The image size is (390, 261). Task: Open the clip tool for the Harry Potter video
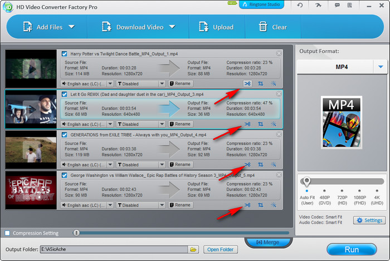(x=247, y=83)
